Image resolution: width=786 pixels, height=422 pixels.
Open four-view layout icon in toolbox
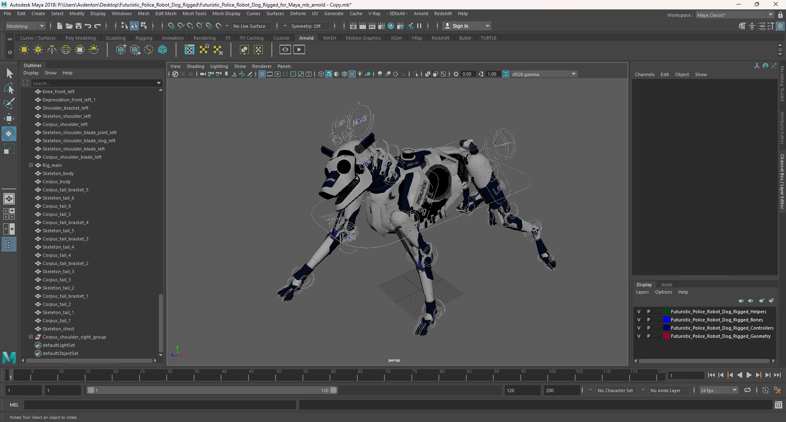(x=9, y=214)
